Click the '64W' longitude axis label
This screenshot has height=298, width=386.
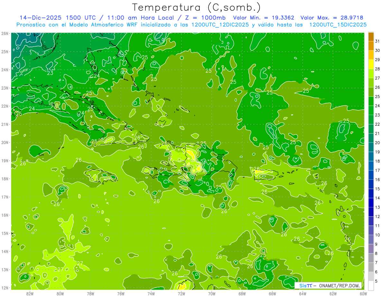[303, 294]
